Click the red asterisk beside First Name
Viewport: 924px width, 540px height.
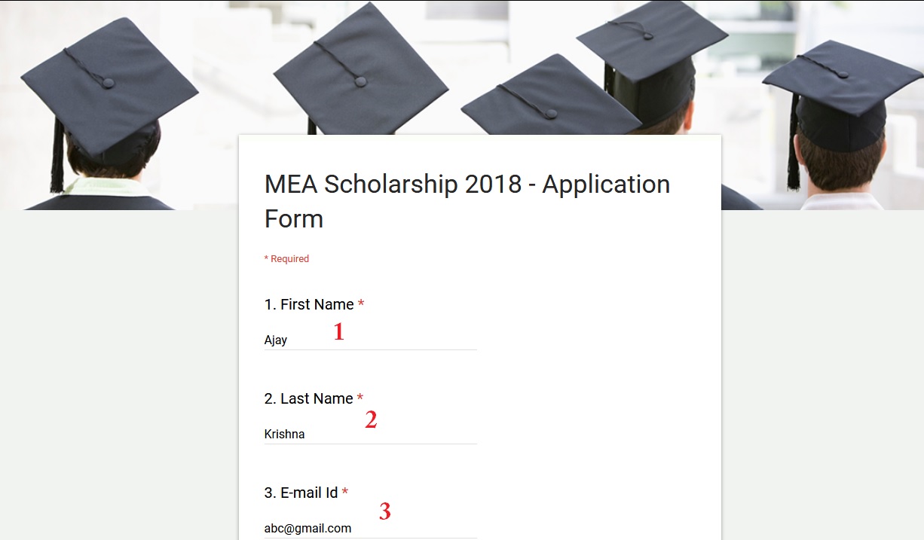361,304
